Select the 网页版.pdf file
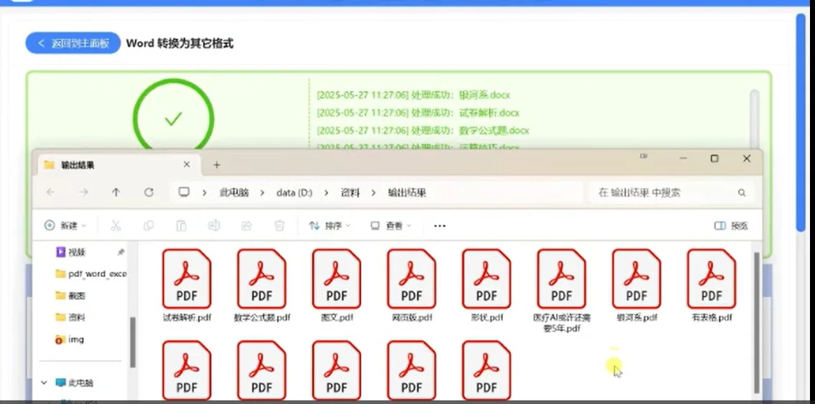This screenshot has width=815, height=404. (x=412, y=285)
